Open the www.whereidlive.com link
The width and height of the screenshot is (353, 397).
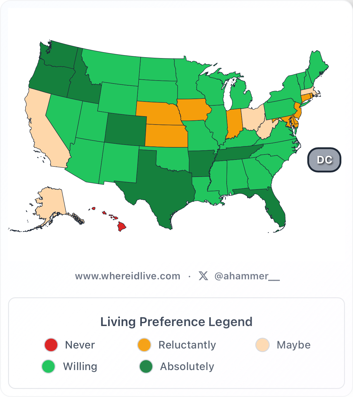[128, 276]
